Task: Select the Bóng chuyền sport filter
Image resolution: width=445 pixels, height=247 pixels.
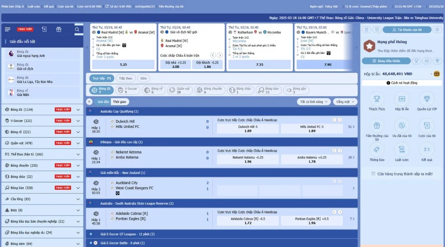Action: pyautogui.click(x=209, y=90)
